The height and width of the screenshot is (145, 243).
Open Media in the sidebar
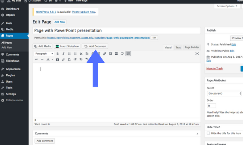(x=9, y=29)
